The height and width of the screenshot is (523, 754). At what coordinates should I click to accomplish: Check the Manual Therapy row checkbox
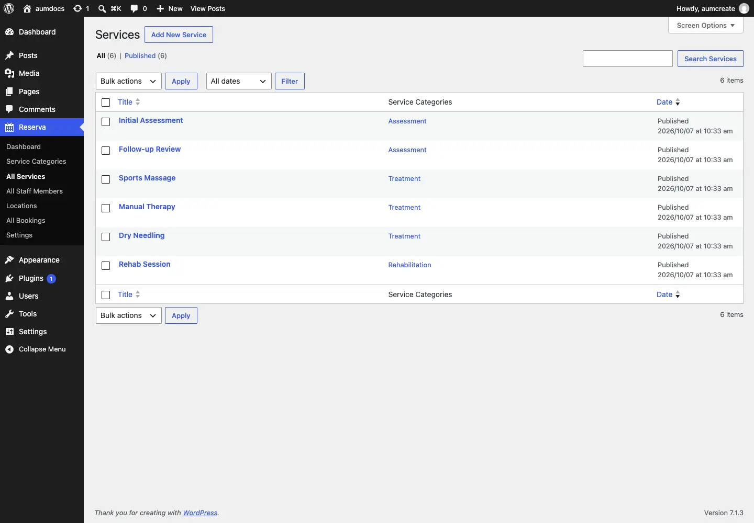tap(106, 208)
